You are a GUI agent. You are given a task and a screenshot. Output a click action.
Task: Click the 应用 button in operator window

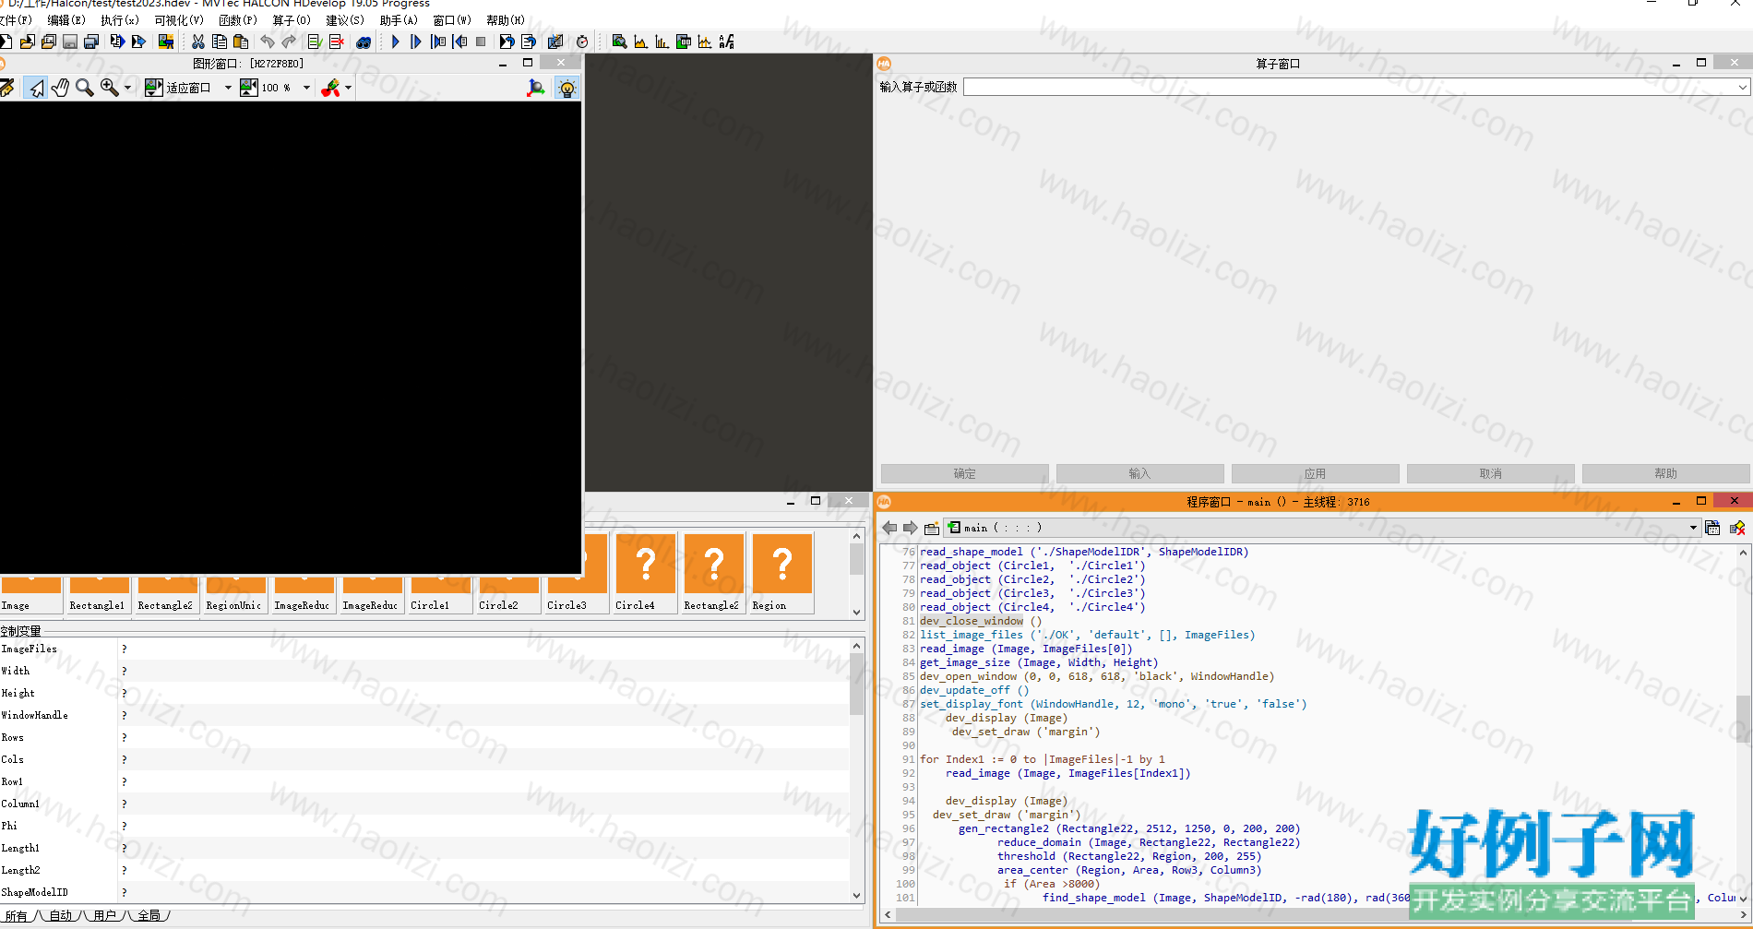coord(1316,473)
